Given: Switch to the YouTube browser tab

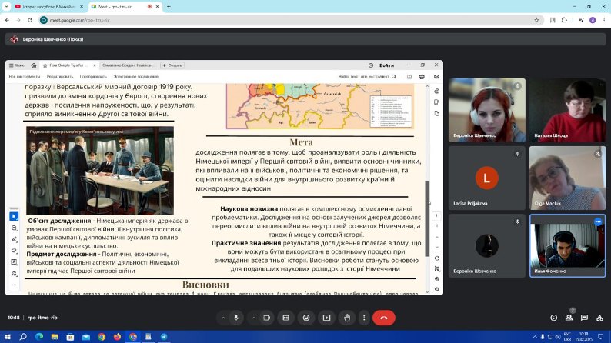Looking at the screenshot, I should coord(49,7).
